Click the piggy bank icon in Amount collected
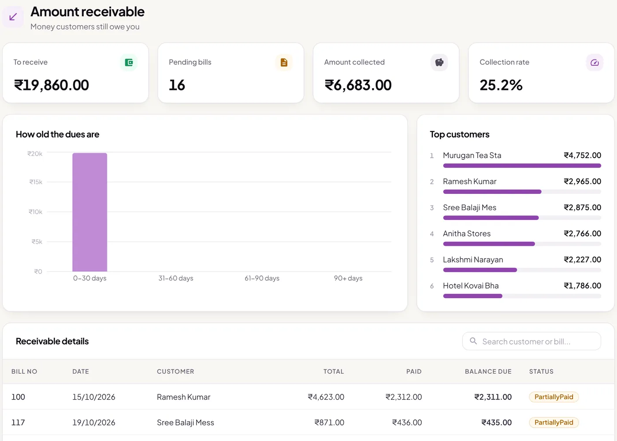The width and height of the screenshot is (617, 441). [439, 63]
